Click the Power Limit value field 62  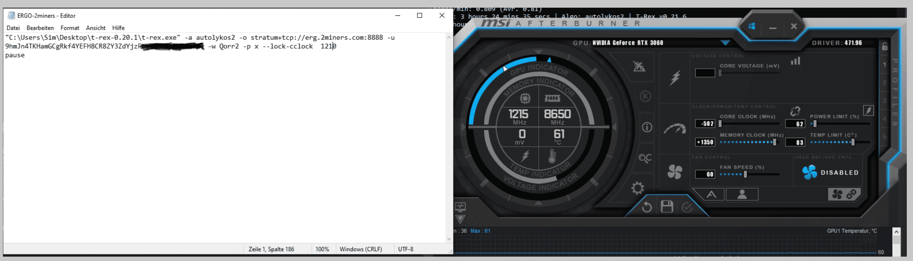pyautogui.click(x=795, y=124)
